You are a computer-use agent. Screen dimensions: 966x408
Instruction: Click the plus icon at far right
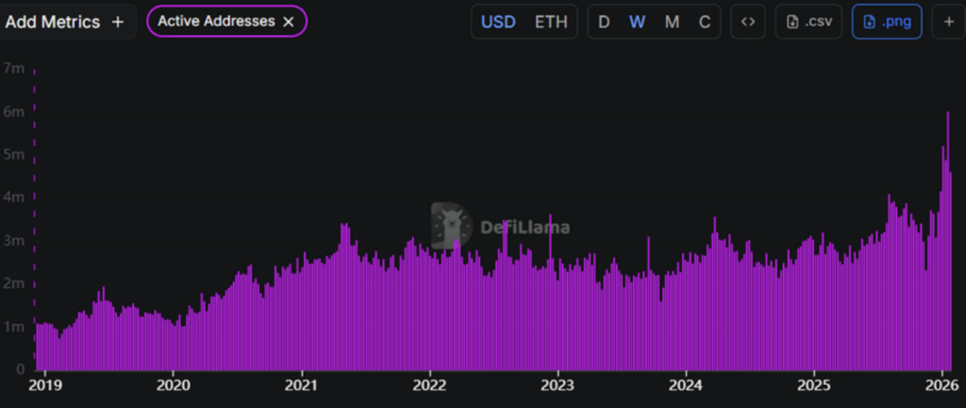pyautogui.click(x=949, y=23)
